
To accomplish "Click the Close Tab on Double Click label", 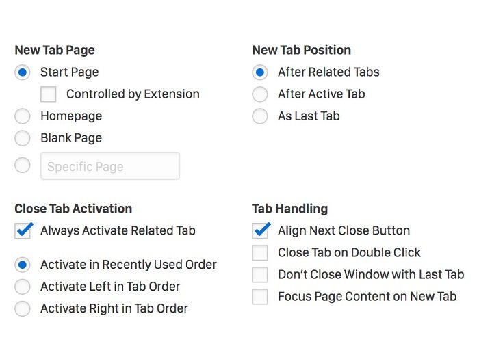I will tap(349, 253).
